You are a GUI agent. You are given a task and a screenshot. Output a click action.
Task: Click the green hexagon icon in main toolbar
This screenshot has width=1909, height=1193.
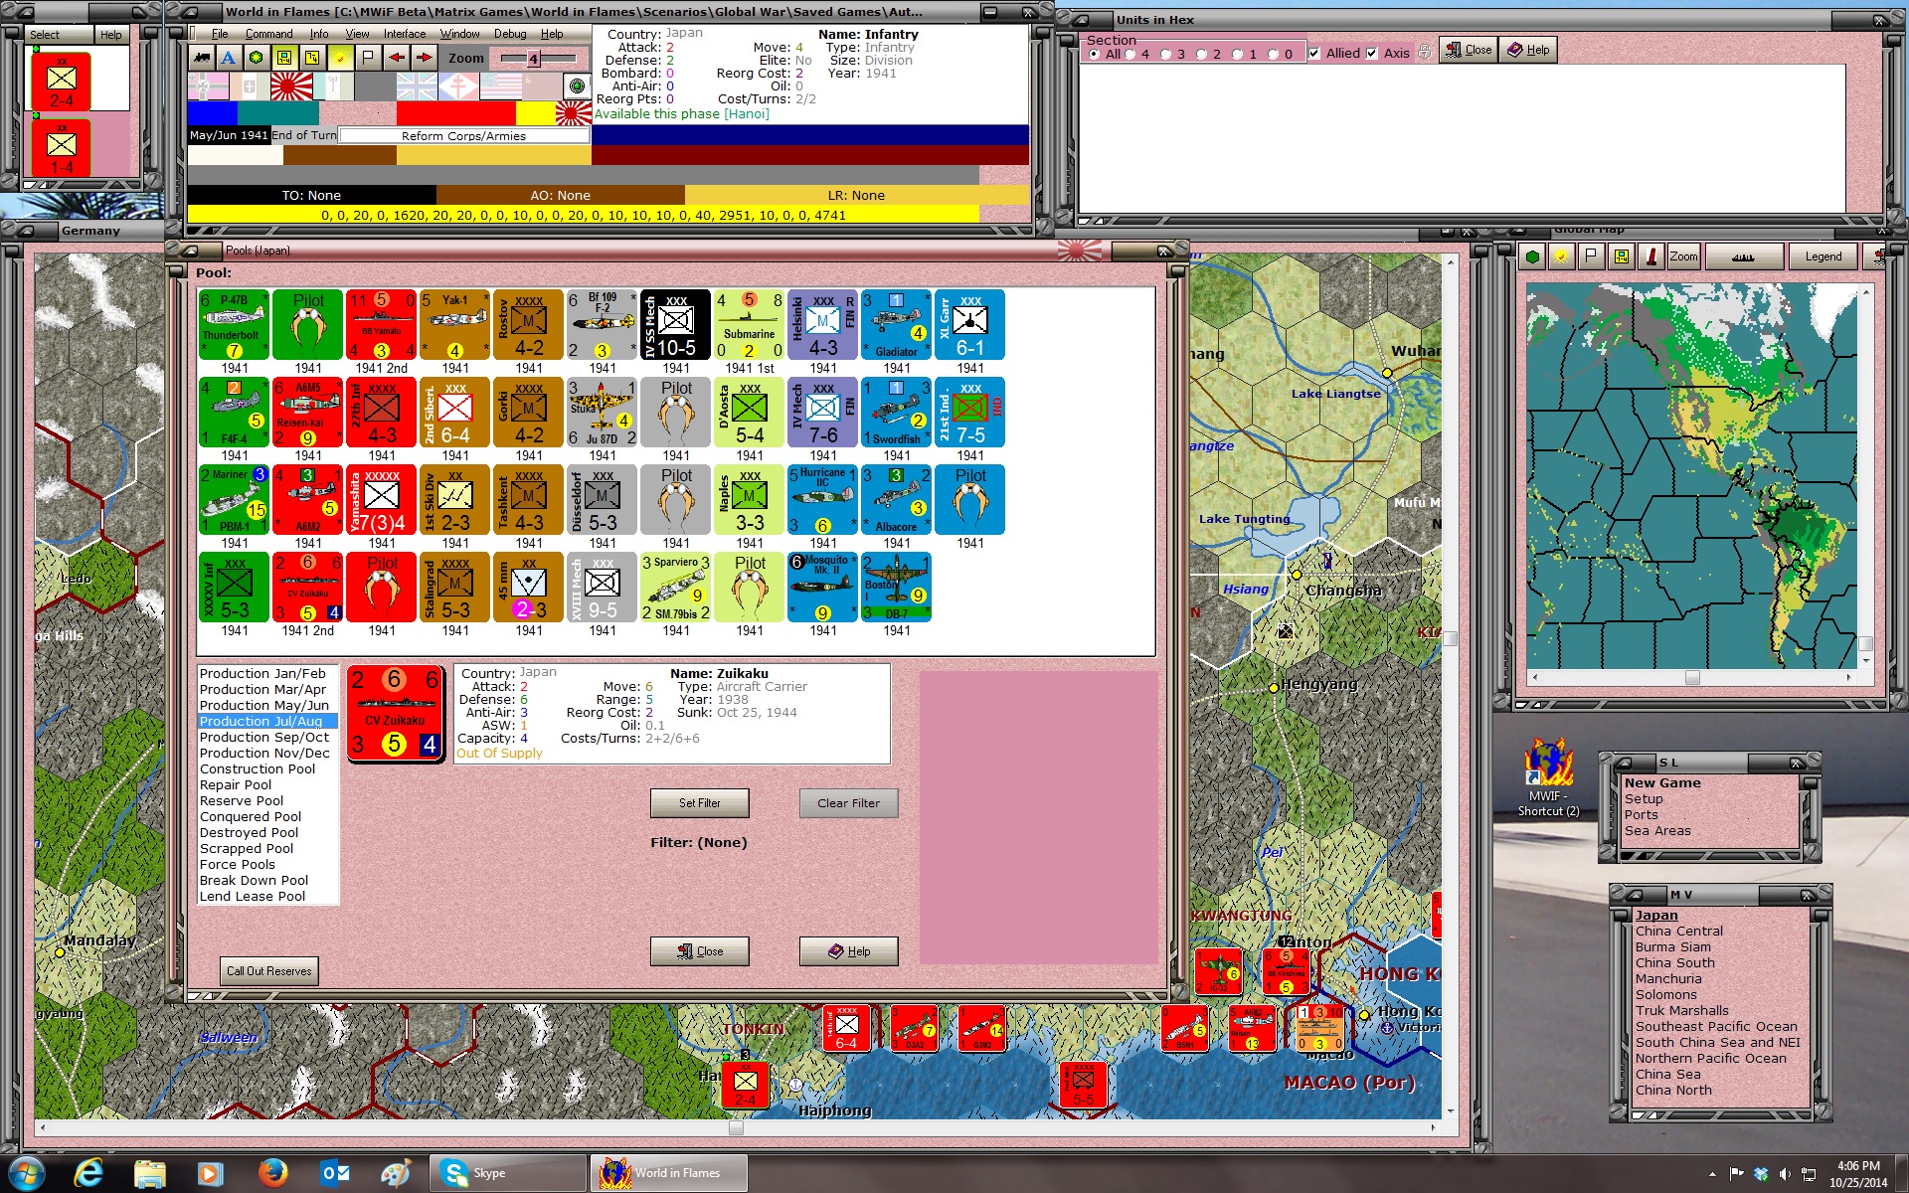pos(257,58)
